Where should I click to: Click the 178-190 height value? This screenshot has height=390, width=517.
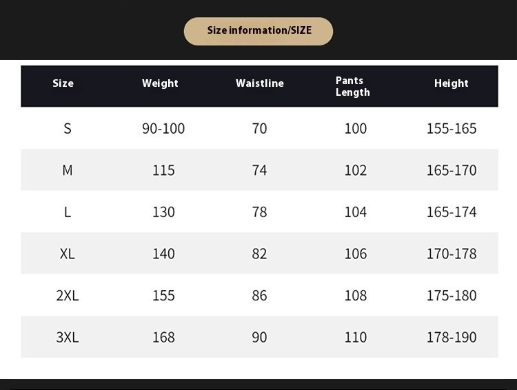point(452,337)
